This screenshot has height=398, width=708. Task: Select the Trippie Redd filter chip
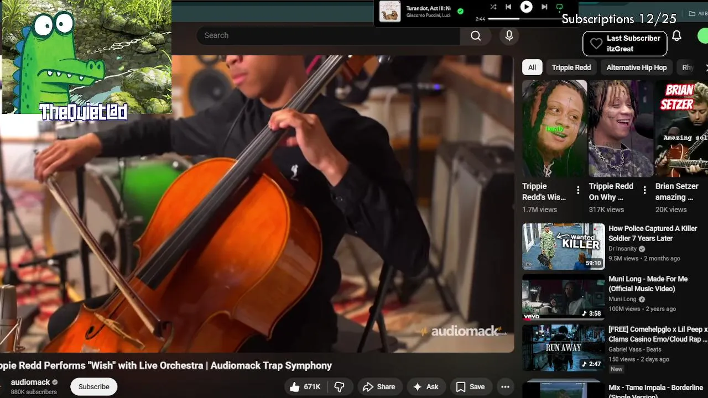click(571, 67)
